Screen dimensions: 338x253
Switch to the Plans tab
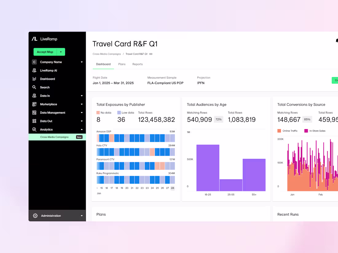122,64
